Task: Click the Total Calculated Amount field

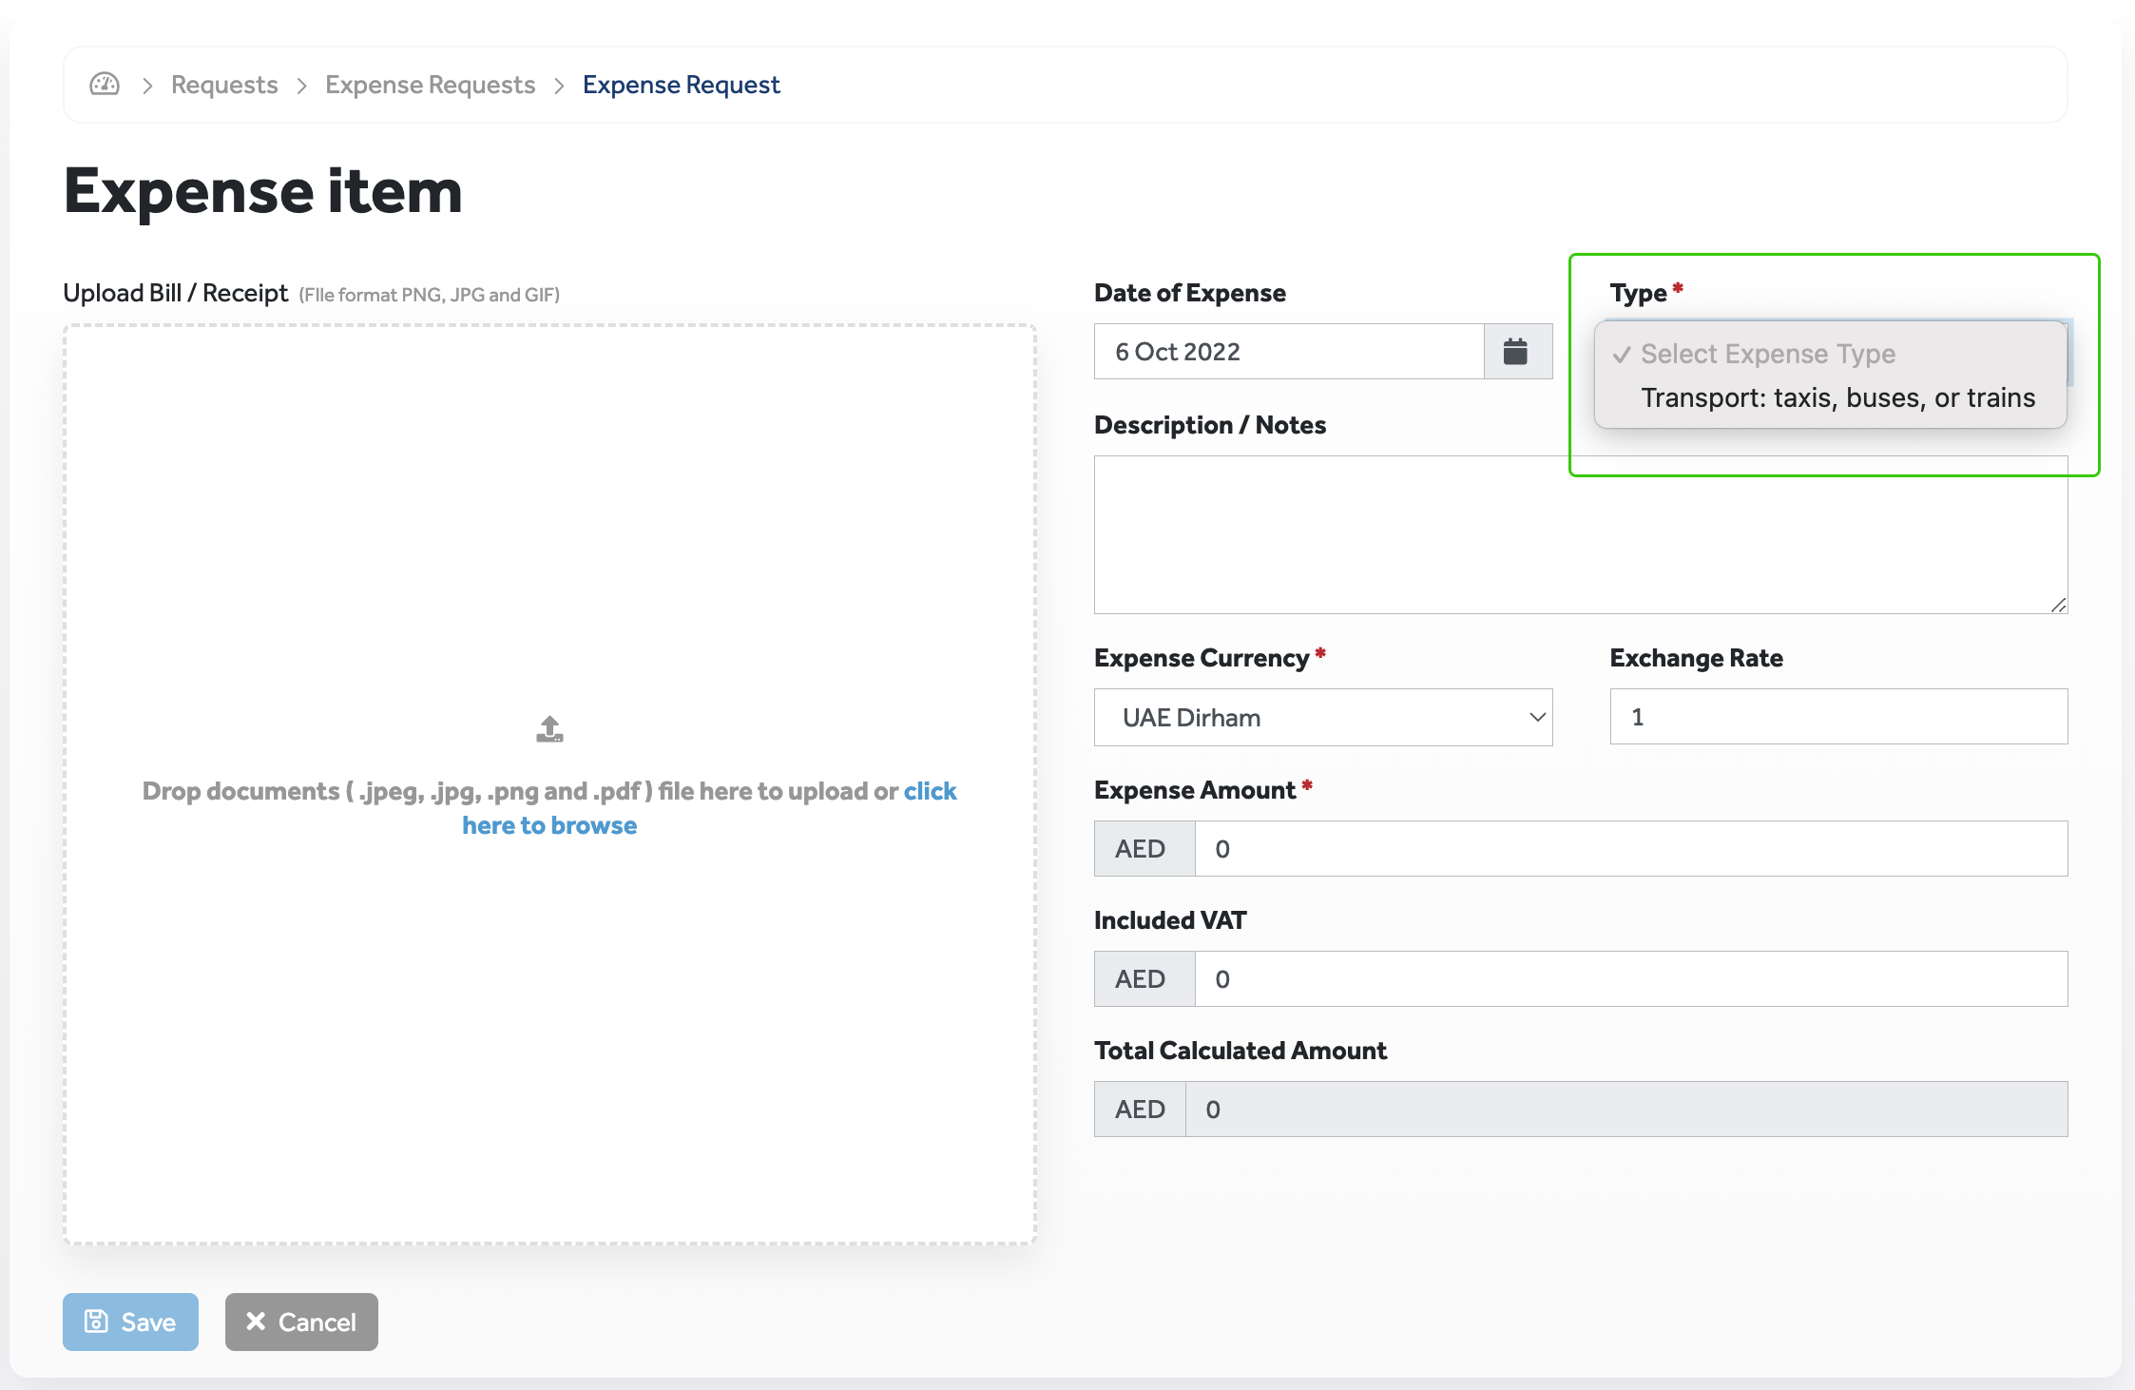Action: click(x=1625, y=1110)
